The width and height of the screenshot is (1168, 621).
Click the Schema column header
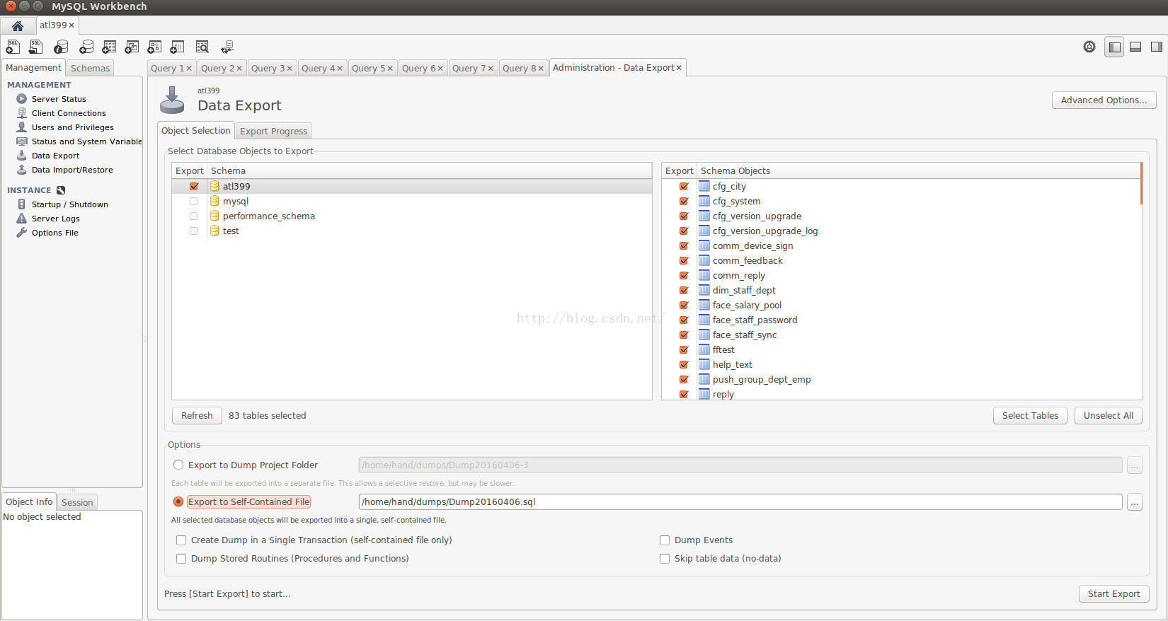coord(429,171)
